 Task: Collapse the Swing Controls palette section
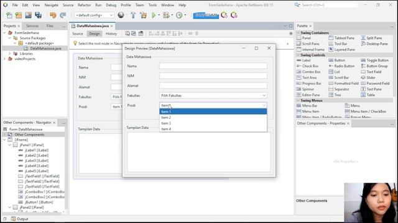pos(298,55)
